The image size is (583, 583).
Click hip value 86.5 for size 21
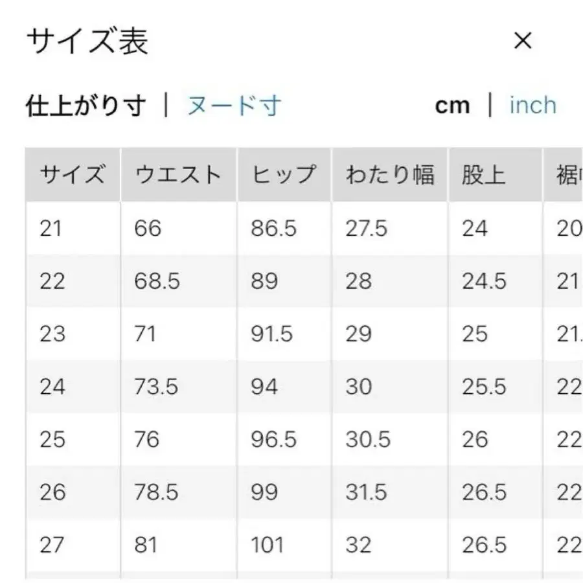click(271, 228)
